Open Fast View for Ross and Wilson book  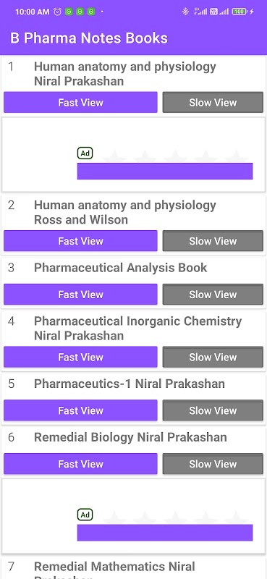point(80,241)
